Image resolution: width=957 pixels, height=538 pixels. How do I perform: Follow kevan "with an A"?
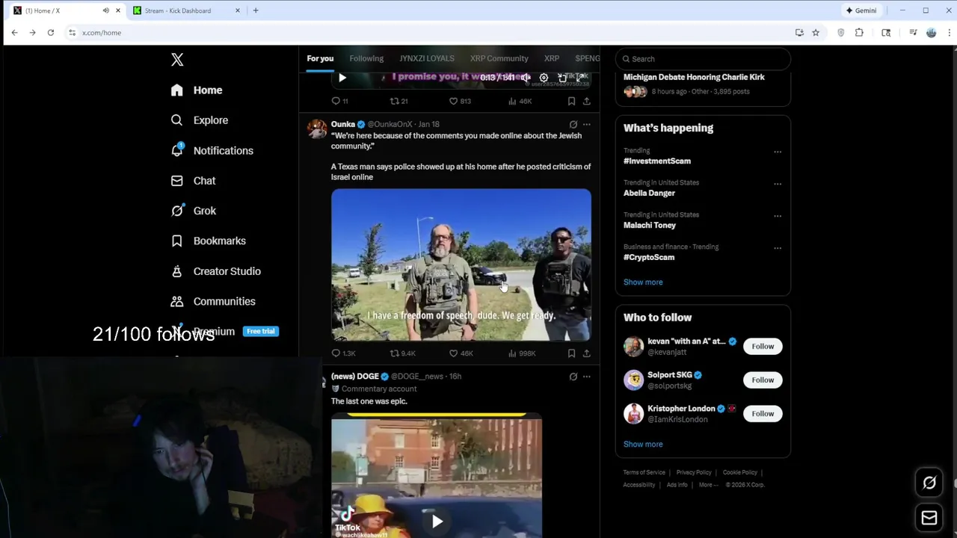tap(763, 347)
